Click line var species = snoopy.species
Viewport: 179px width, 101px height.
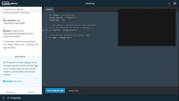(x=63, y=30)
